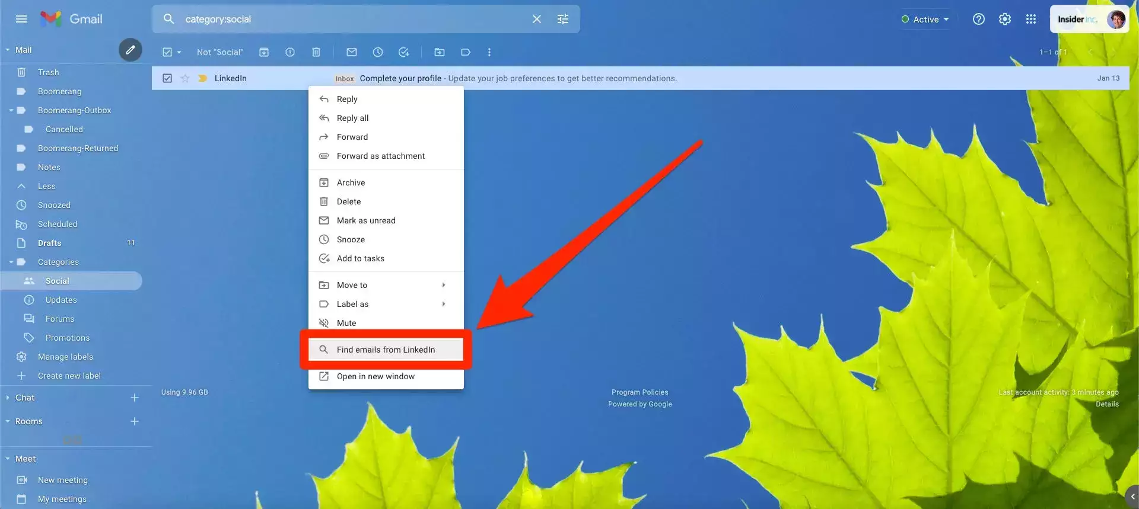Open the More three-dot toolbar menu
This screenshot has height=509, width=1139.
[489, 52]
